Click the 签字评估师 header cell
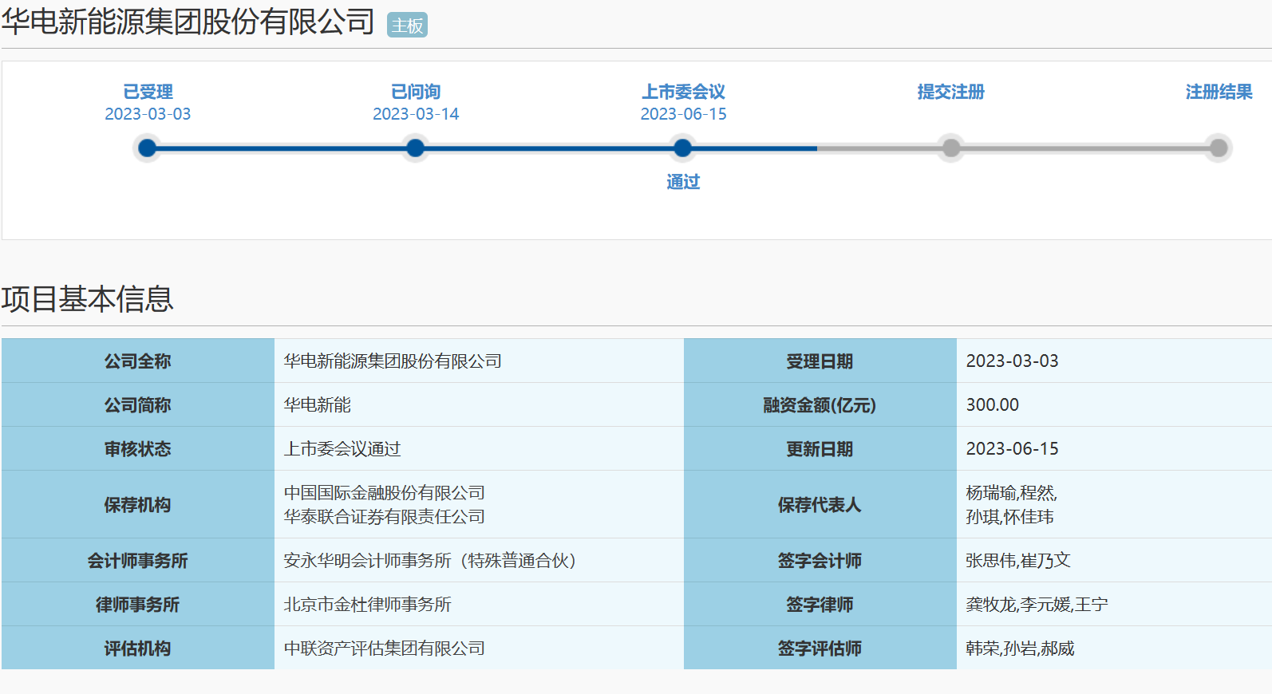This screenshot has height=694, width=1272. pyautogui.click(x=820, y=648)
